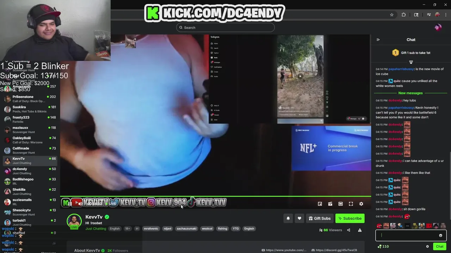Enter fullscreen on the player
The height and width of the screenshot is (253, 451).
[x=351, y=204]
